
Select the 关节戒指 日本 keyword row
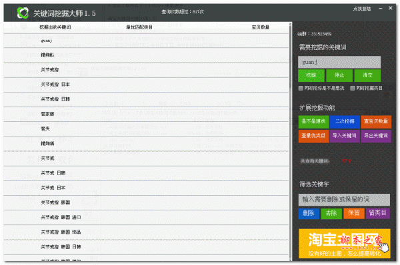click(x=146, y=85)
